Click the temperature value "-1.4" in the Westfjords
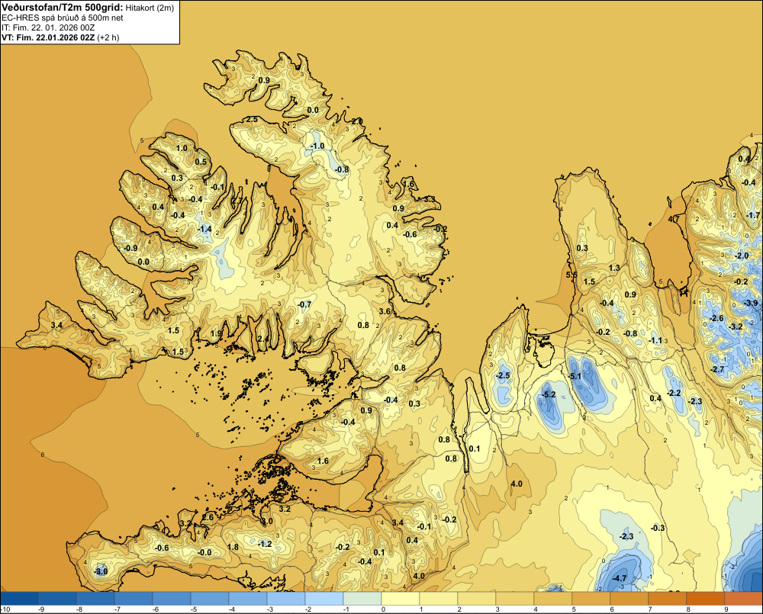Screen dimensions: 763x614 tap(204, 229)
